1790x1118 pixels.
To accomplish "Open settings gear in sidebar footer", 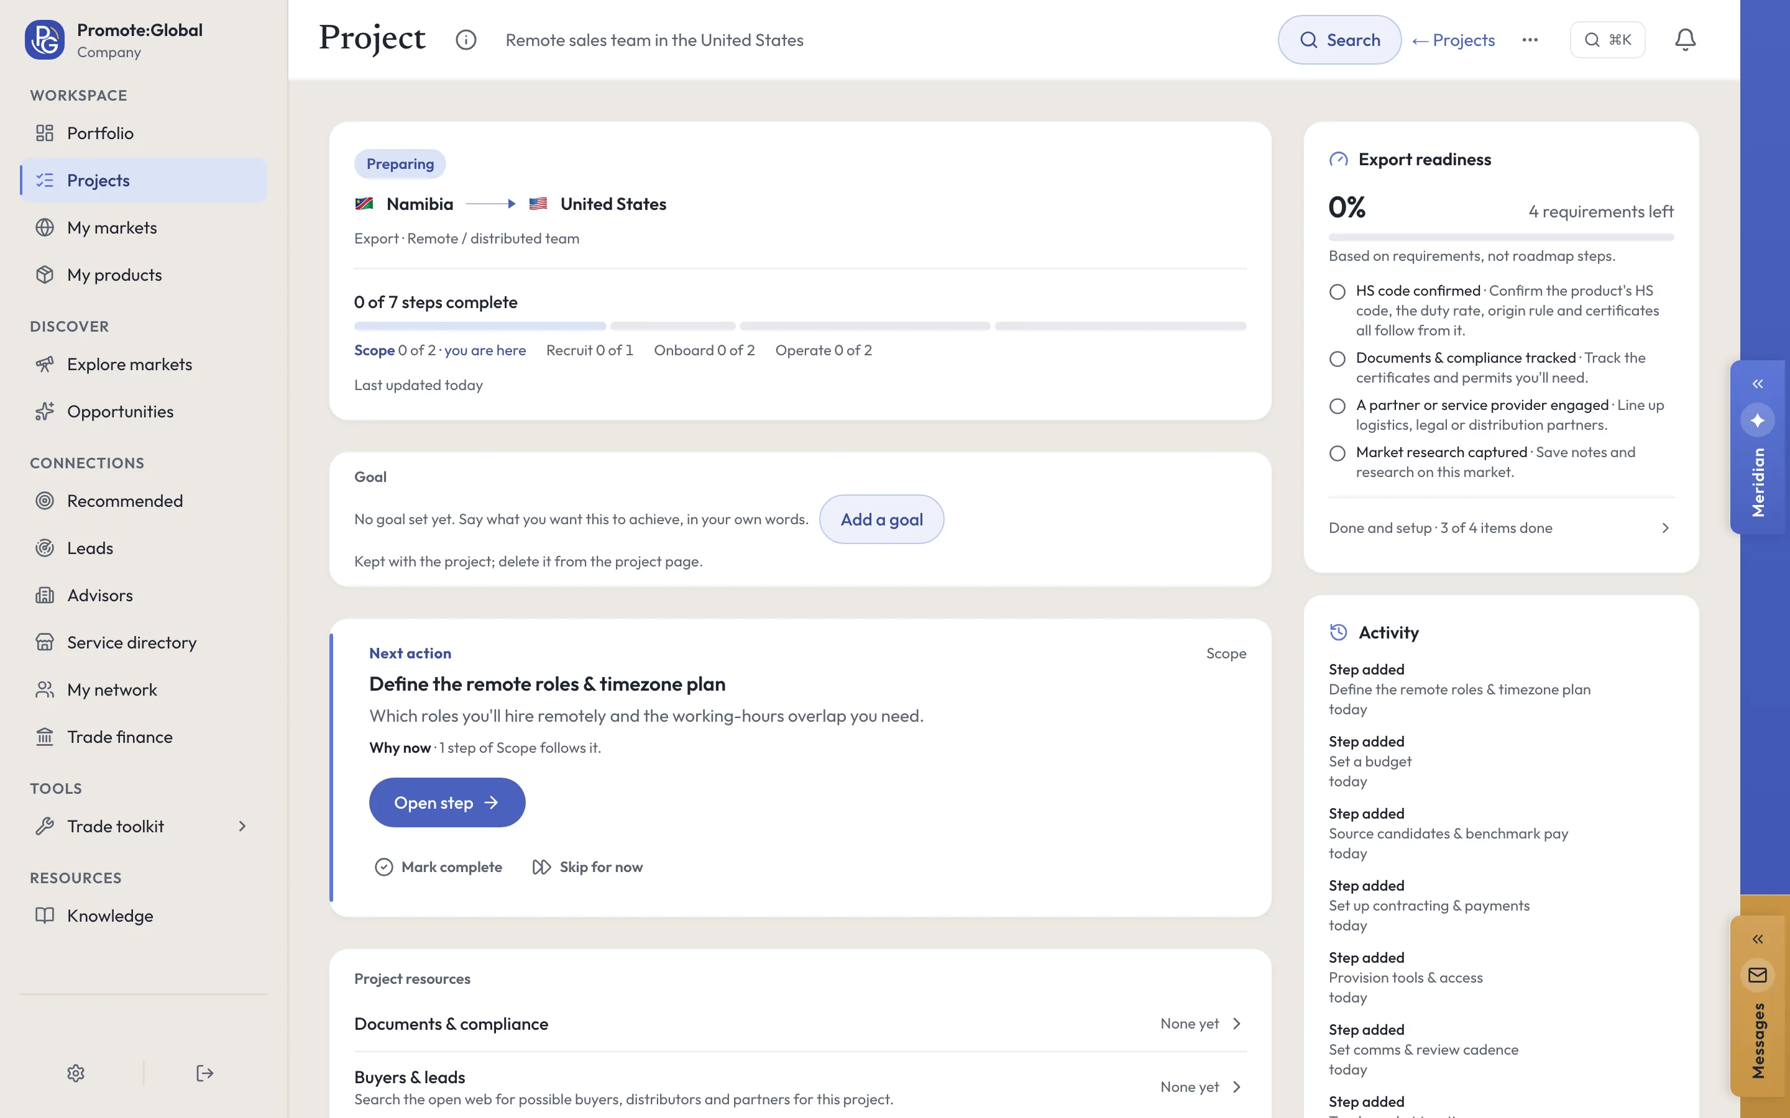I will [75, 1073].
